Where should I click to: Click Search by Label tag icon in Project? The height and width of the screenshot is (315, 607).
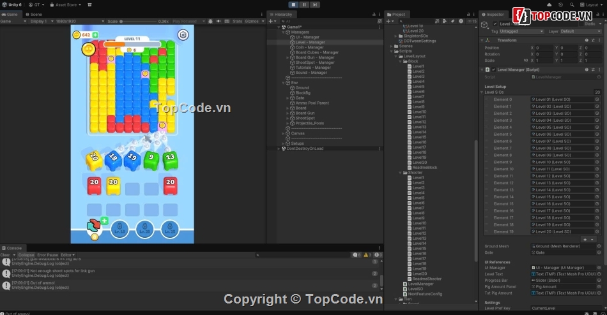[x=452, y=21]
